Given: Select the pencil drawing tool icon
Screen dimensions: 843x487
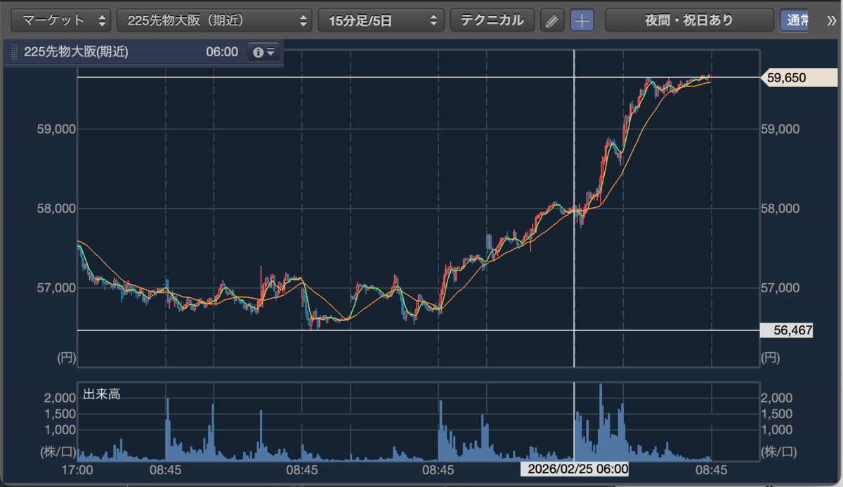Looking at the screenshot, I should 552,20.
